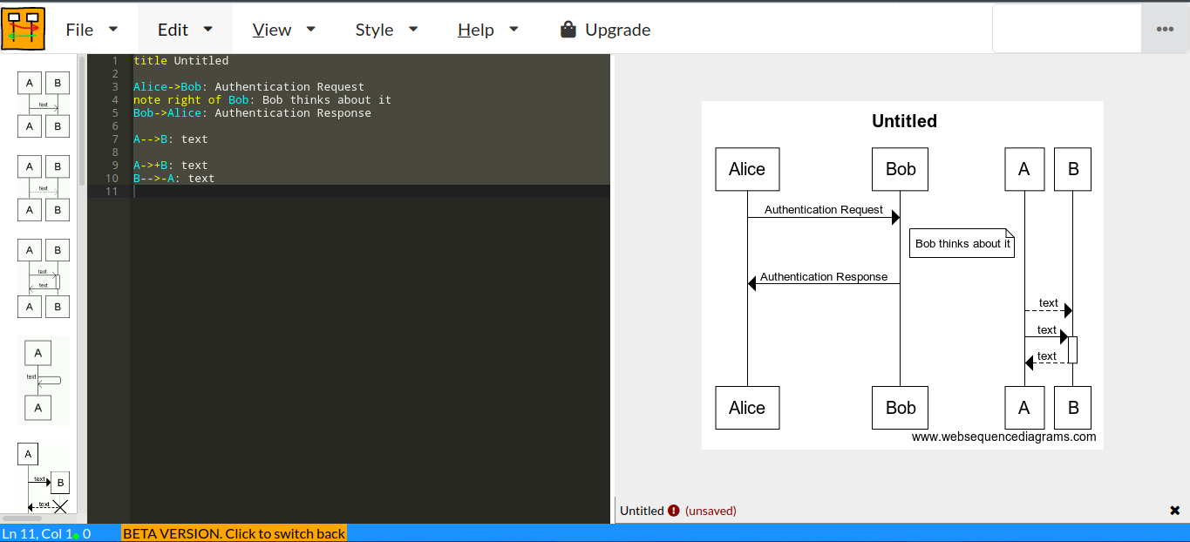This screenshot has height=542, width=1190.
Task: Open the Edit menu
Action: click(x=185, y=30)
